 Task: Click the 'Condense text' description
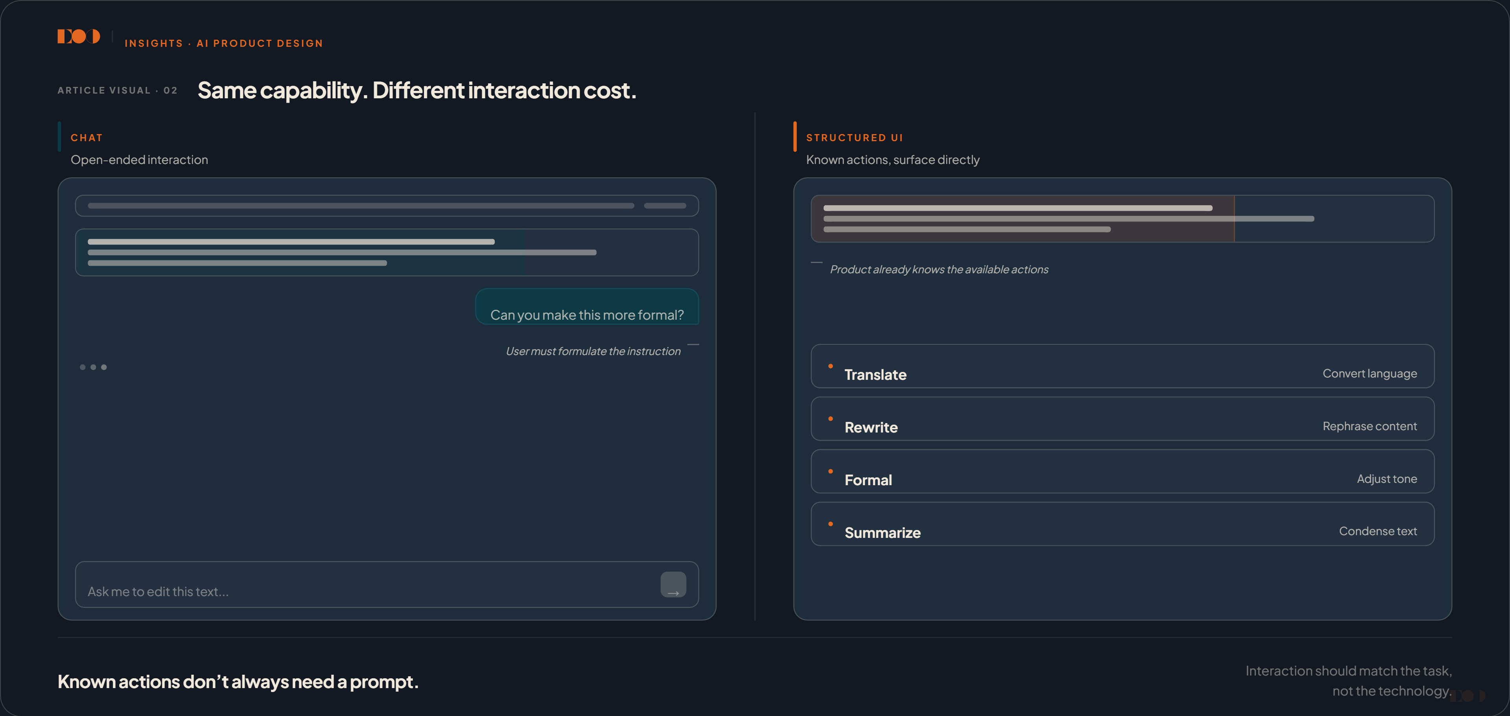(x=1377, y=531)
